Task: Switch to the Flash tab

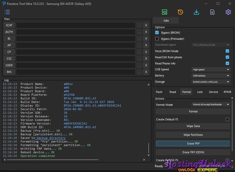Action: 159,92
